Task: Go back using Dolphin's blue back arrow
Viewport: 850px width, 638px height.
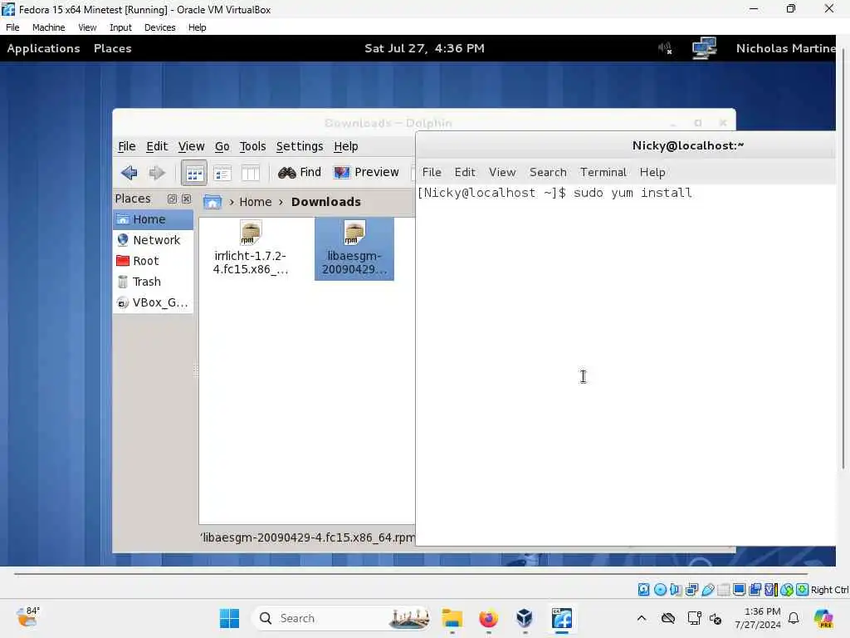Action: click(x=129, y=173)
